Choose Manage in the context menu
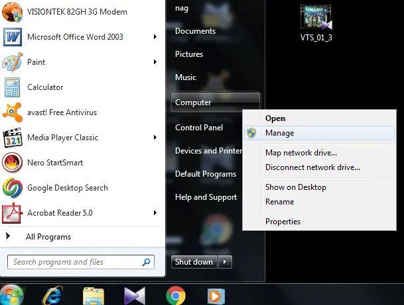This screenshot has width=404, height=305. 319,133
